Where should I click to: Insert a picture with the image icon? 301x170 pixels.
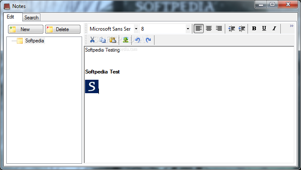(125, 40)
